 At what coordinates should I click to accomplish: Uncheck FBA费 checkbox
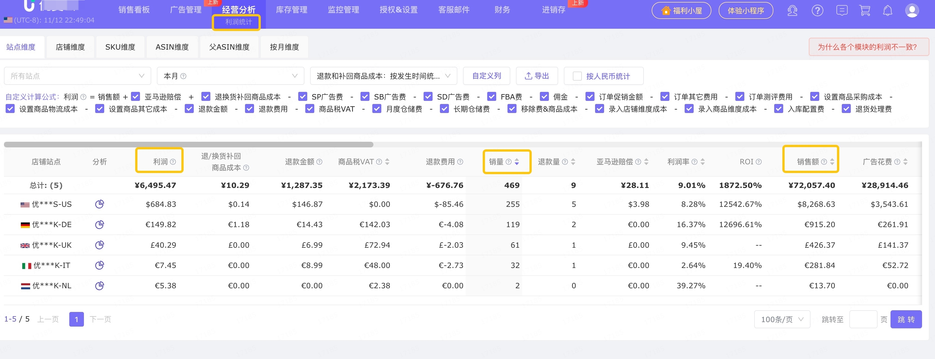pyautogui.click(x=491, y=97)
